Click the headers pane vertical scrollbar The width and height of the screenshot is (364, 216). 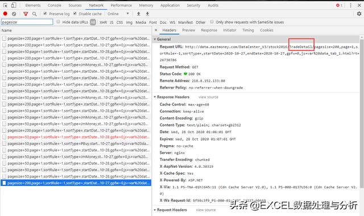pyautogui.click(x=362, y=113)
